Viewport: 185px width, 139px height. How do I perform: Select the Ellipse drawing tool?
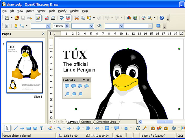pos(35,128)
